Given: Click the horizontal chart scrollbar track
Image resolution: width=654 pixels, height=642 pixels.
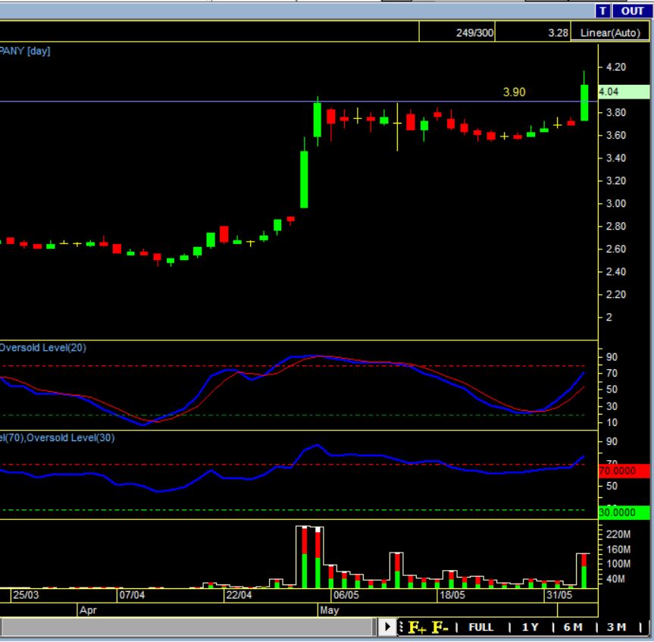Looking at the screenshot, I should 188,627.
